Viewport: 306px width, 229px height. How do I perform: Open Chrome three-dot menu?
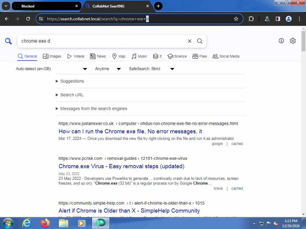point(299,19)
